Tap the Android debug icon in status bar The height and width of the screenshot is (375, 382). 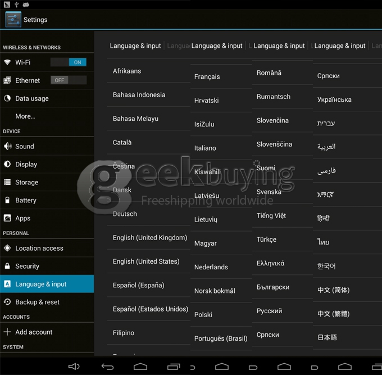tap(26, 4)
